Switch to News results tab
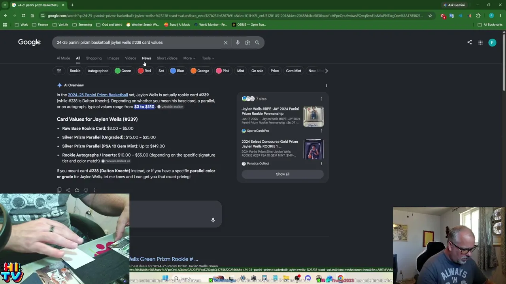The width and height of the screenshot is (506, 284). [x=146, y=58]
